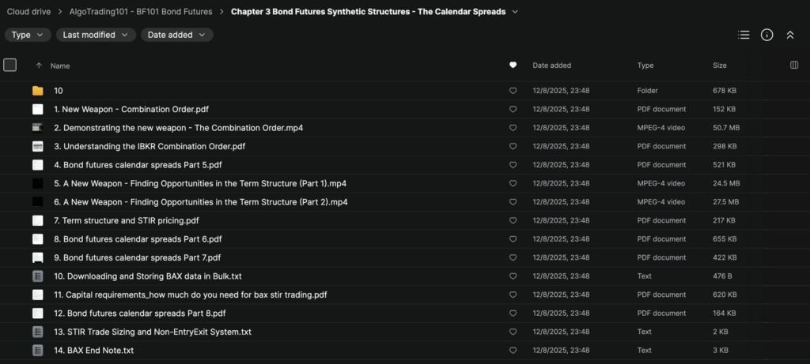Click text file icon of Downloading BAX data
810x364 pixels.
pos(37,276)
